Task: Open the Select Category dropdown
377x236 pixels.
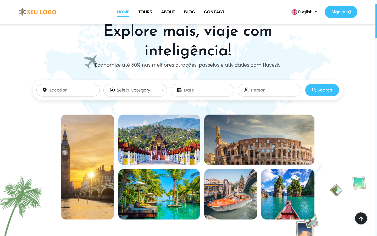Action: pyautogui.click(x=135, y=90)
